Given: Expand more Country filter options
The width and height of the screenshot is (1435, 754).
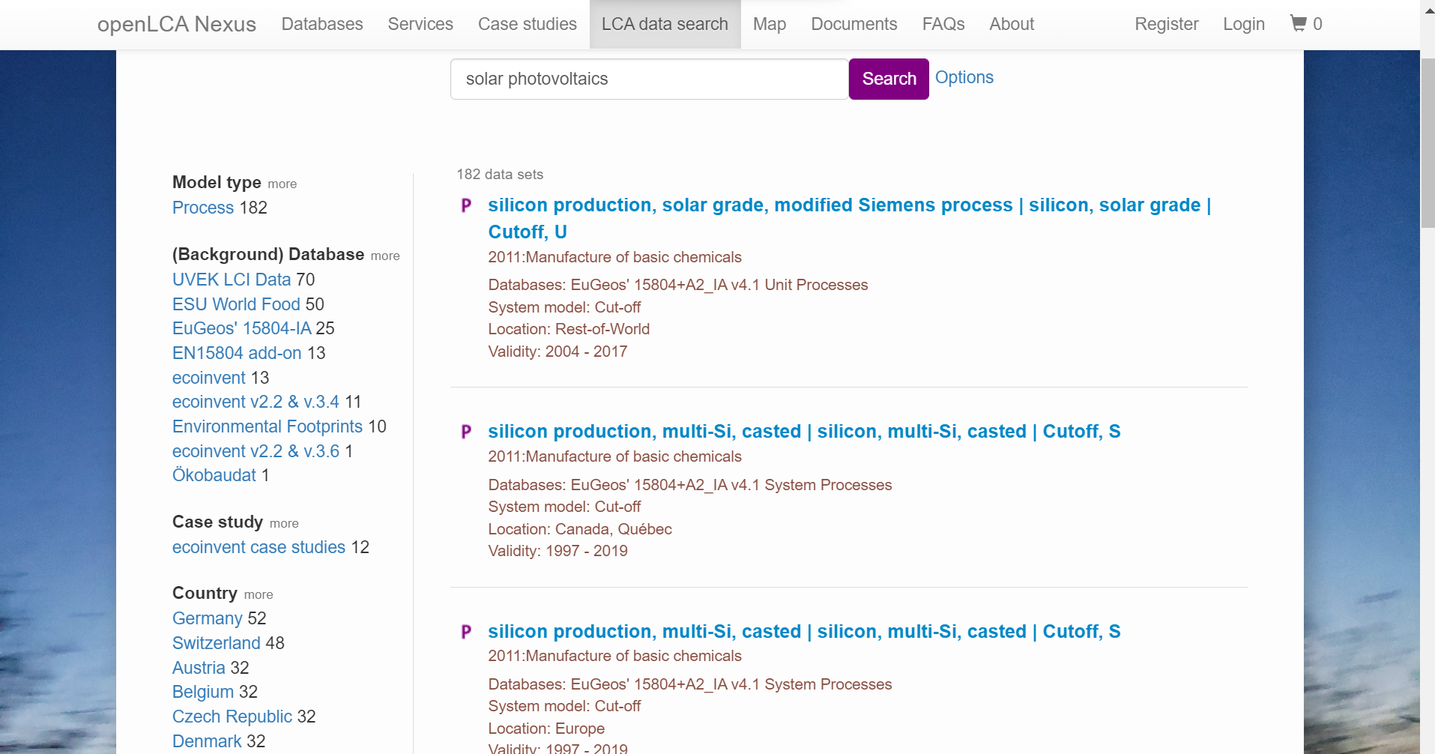Looking at the screenshot, I should tap(258, 595).
